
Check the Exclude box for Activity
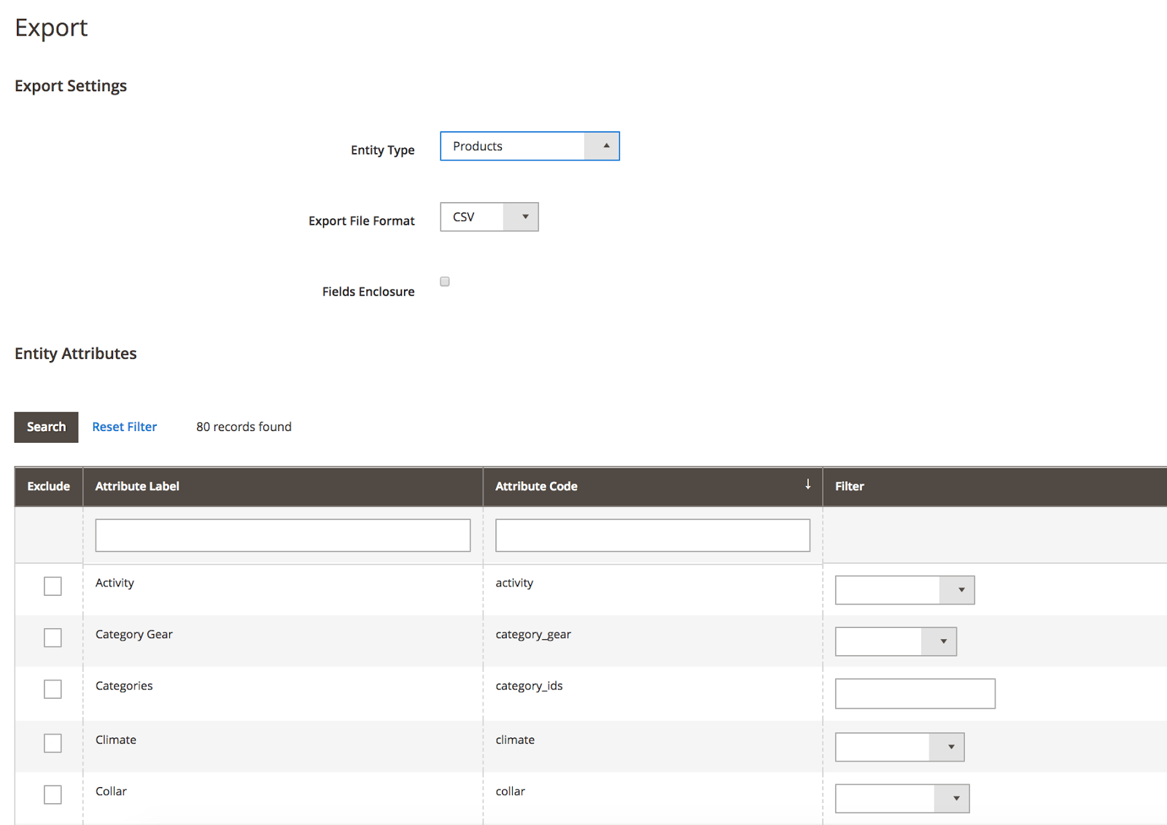[x=53, y=586]
